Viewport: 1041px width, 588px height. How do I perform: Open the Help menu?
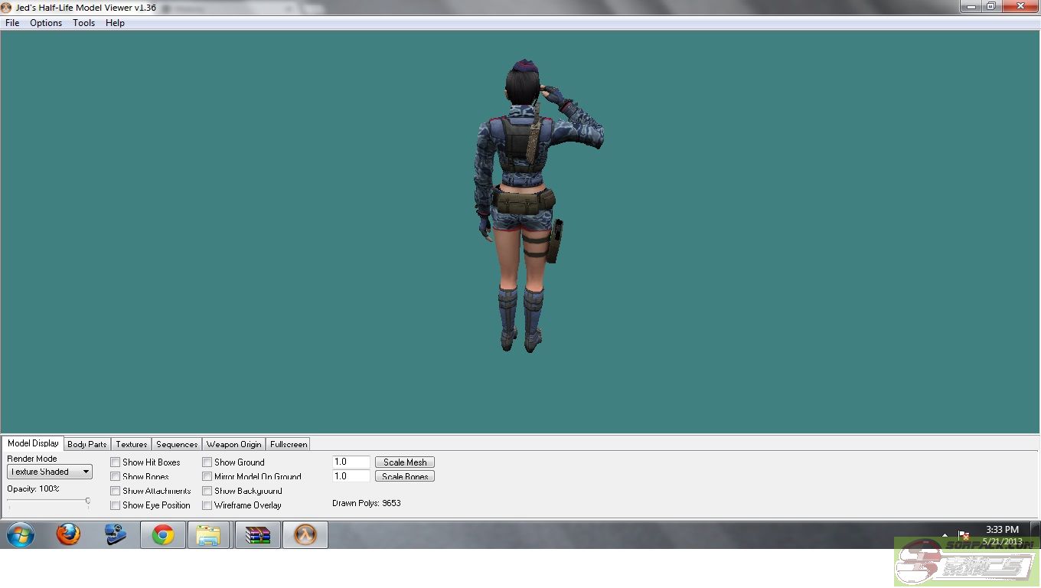pyautogui.click(x=115, y=23)
